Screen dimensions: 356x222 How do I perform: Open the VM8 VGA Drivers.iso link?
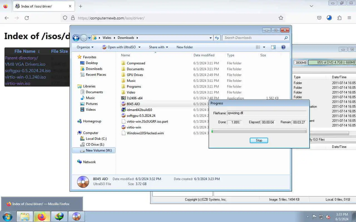click(25, 64)
